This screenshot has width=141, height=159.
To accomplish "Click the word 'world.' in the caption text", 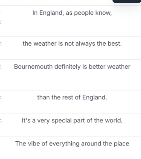I will [114, 120].
